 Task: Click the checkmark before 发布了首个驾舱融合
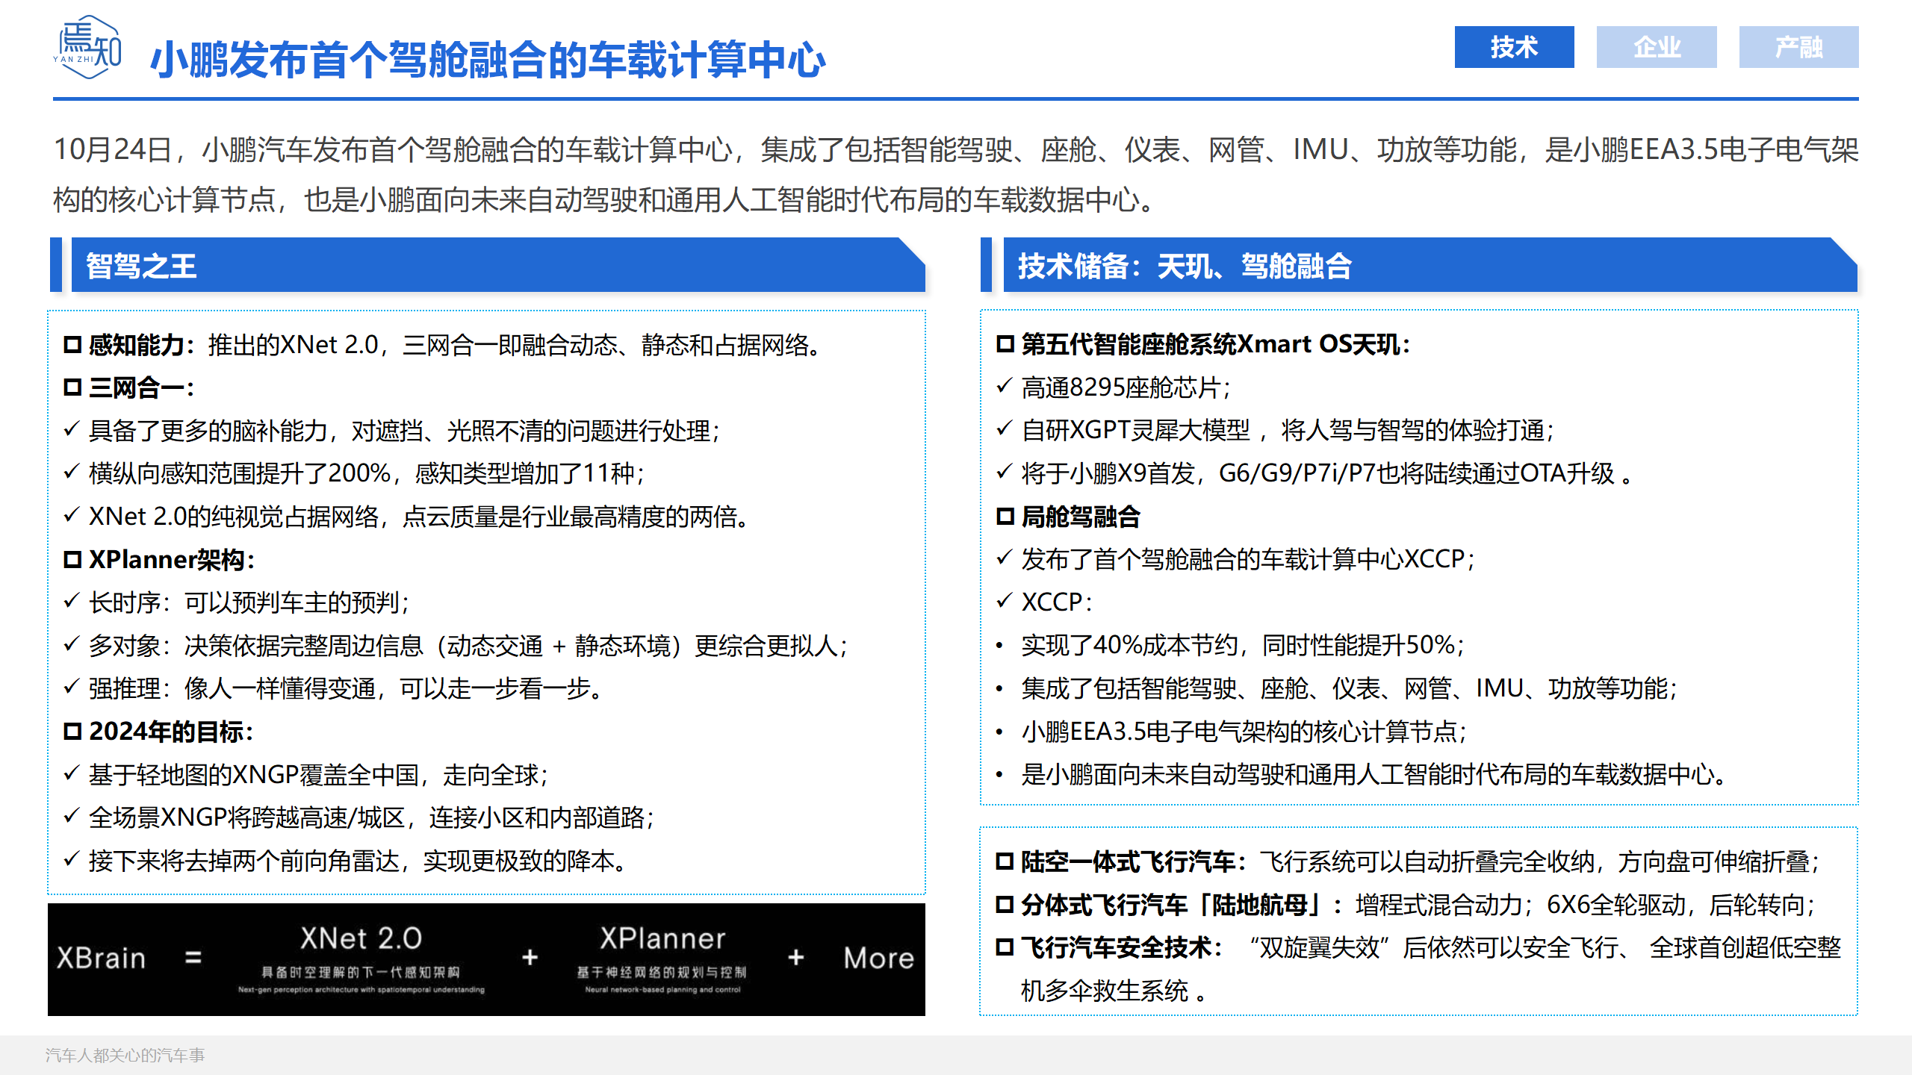1005,558
